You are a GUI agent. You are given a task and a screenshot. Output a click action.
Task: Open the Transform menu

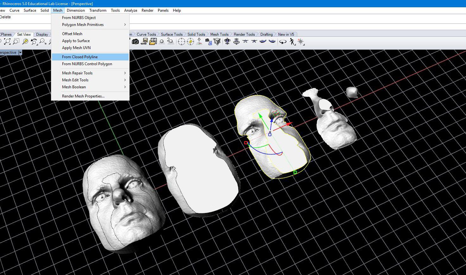point(98,10)
